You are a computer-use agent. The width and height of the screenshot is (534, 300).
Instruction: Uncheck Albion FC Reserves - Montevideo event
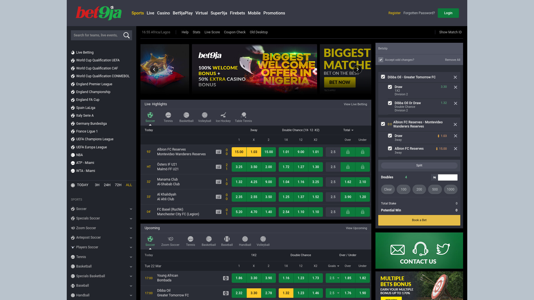(x=383, y=124)
